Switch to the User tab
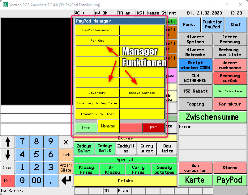The width and height of the screenshot is (248, 195). 86,128
